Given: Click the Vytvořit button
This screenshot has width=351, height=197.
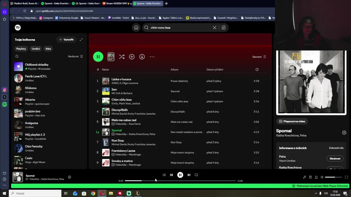Looking at the screenshot, I should click(66, 40).
